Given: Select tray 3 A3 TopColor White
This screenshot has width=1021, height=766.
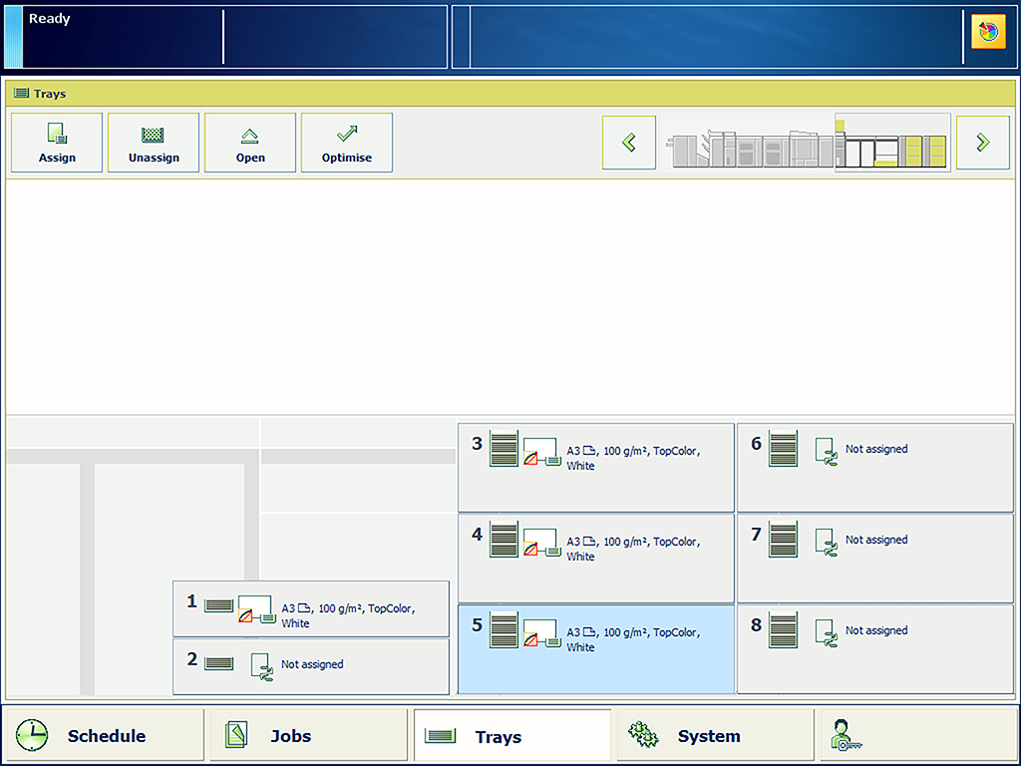Looking at the screenshot, I should tap(595, 467).
